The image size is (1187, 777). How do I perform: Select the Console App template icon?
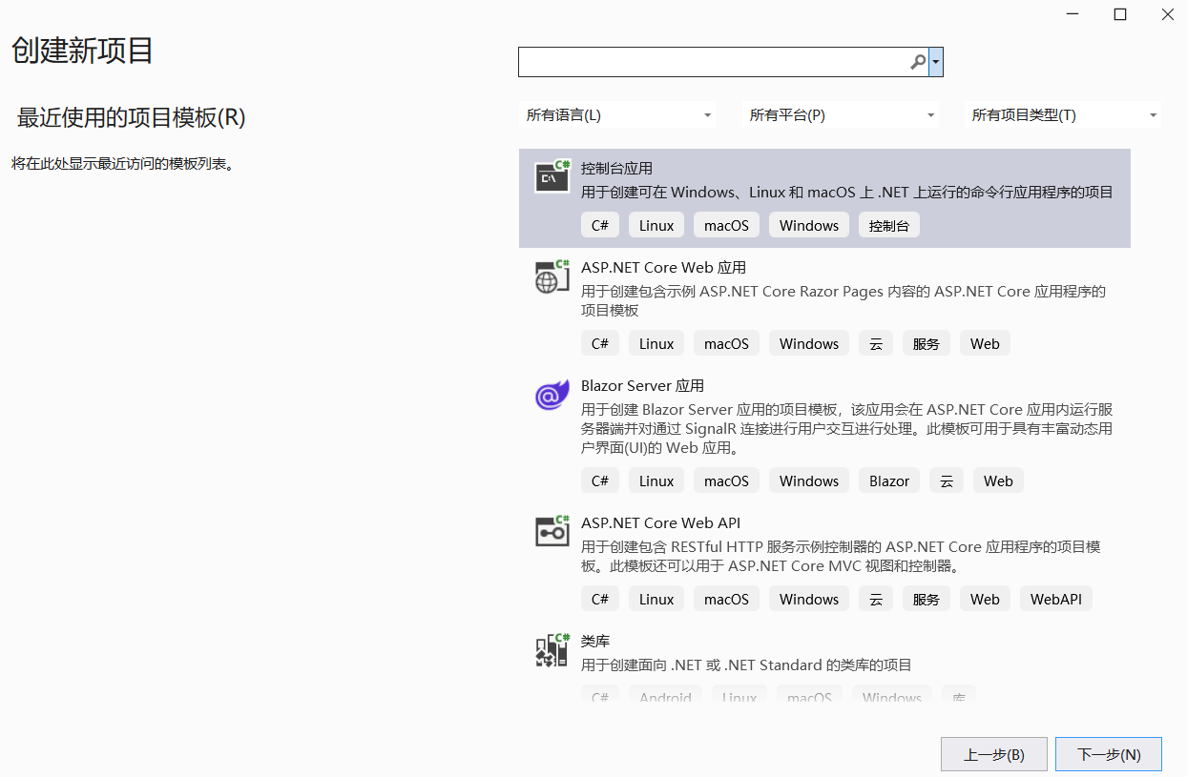pyautogui.click(x=552, y=175)
